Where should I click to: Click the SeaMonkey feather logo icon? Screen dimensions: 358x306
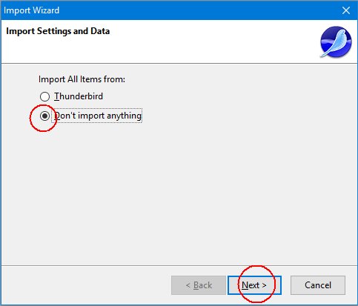pos(336,41)
